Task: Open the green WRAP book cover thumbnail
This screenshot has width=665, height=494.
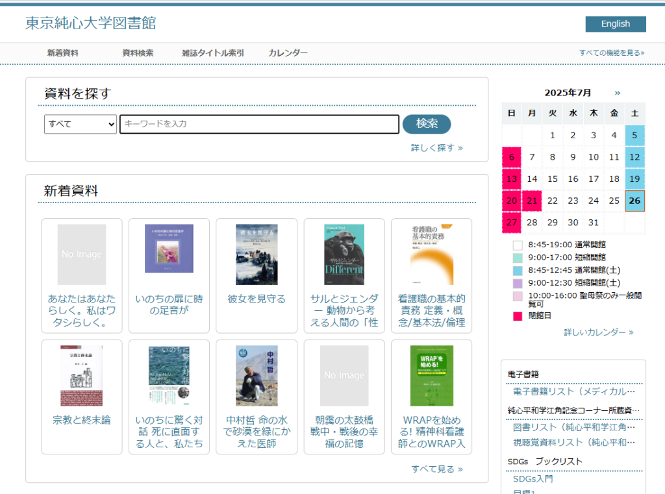Action: [431, 376]
